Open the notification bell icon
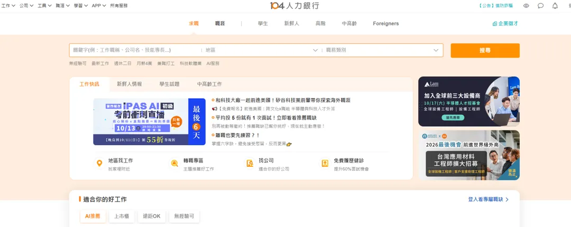This screenshot has width=571, height=227. [x=555, y=6]
